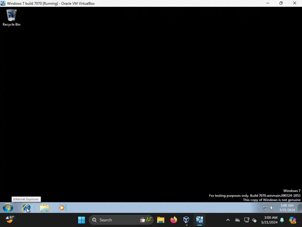Open the host network display tray icon

point(247,220)
